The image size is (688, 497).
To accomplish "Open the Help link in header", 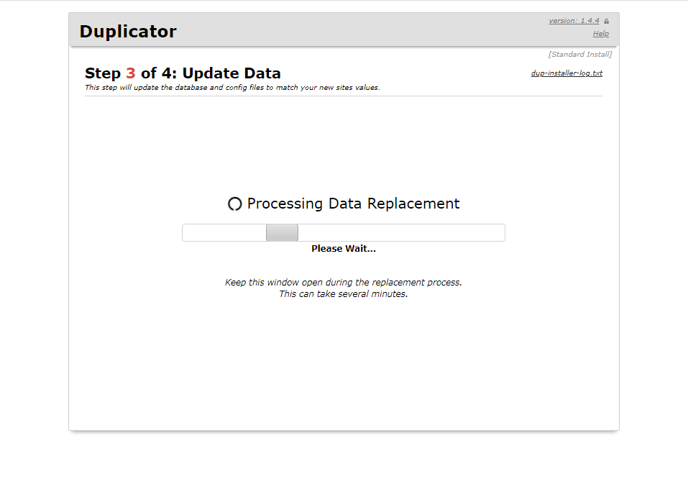I will point(600,34).
